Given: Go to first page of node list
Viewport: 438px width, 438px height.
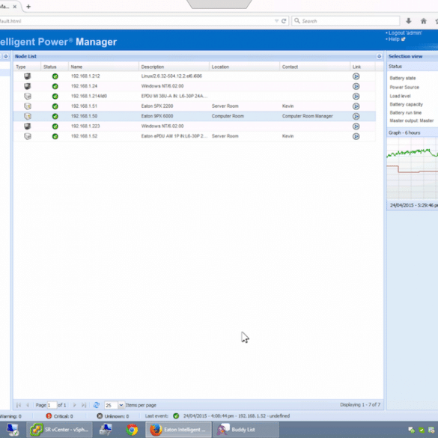Looking at the screenshot, I should click(19, 405).
